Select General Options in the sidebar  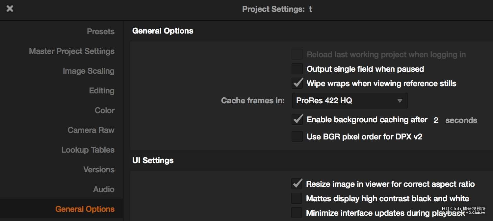(x=85, y=209)
